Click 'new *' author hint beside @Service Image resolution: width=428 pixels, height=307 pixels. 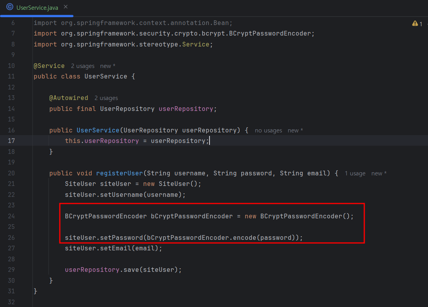(x=107, y=66)
